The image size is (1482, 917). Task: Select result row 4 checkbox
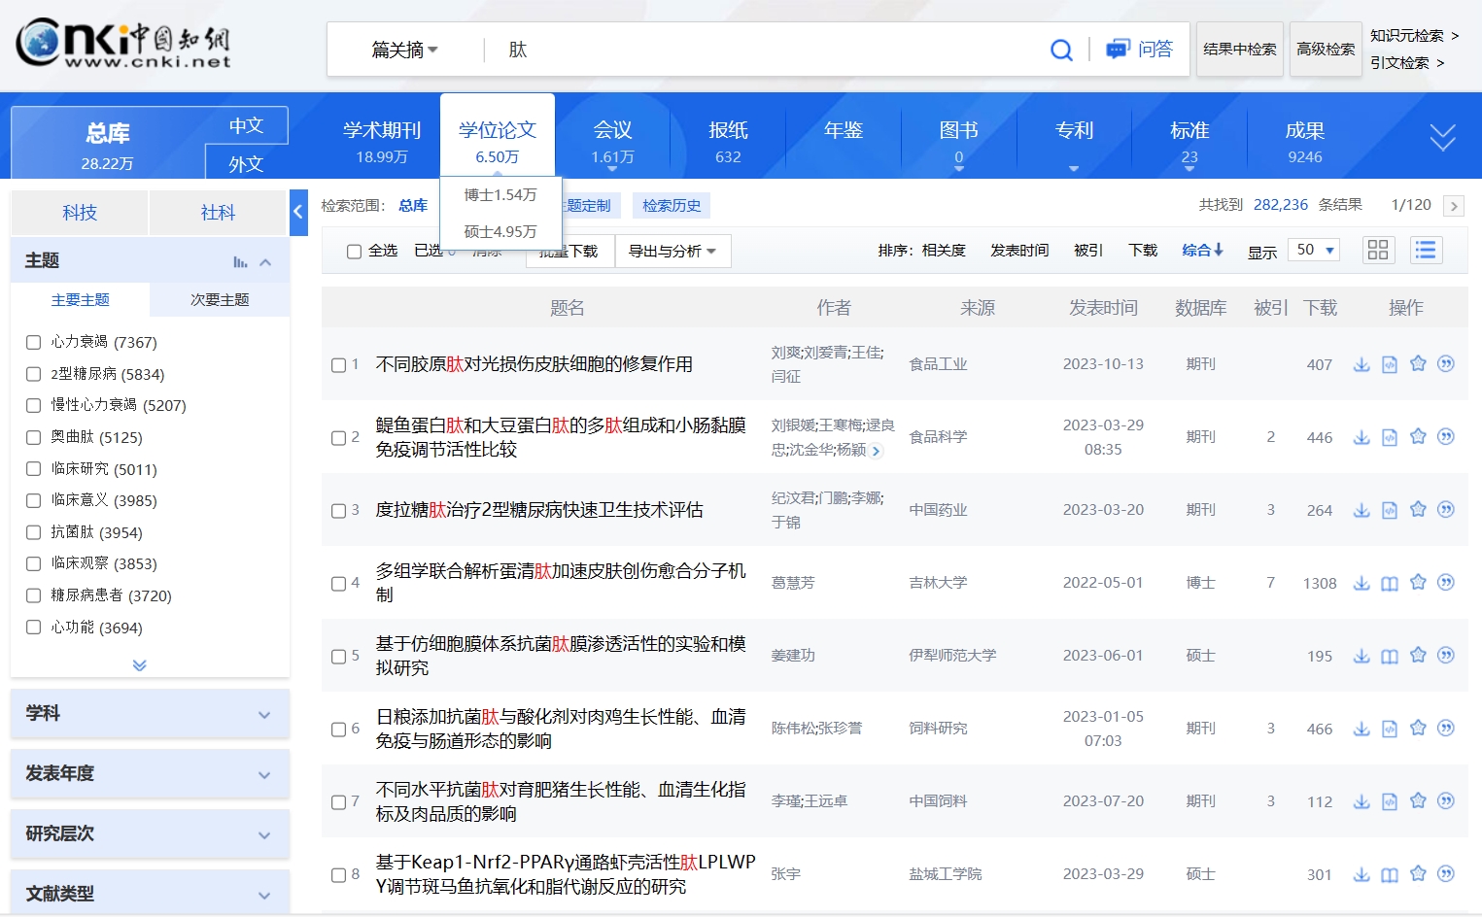tap(339, 584)
